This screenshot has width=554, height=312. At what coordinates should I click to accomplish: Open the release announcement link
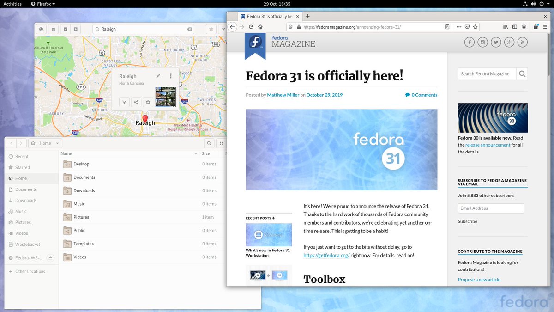click(488, 145)
